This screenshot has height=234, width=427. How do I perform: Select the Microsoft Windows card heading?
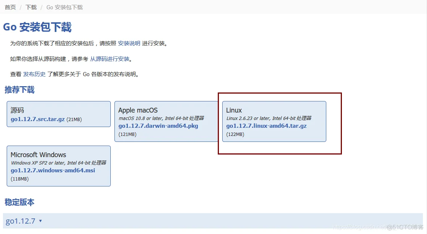point(38,155)
